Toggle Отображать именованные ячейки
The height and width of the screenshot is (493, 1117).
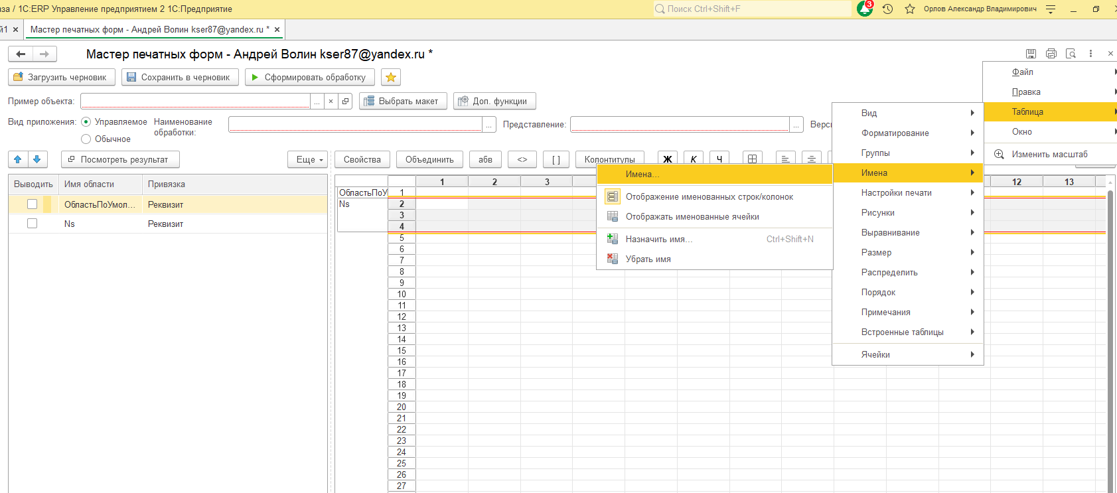[715, 216]
